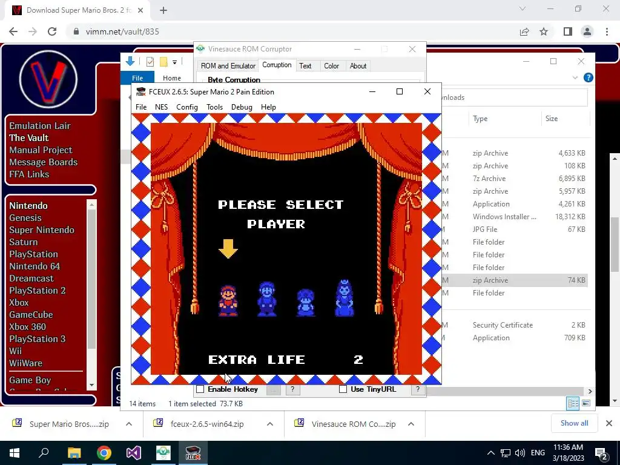Click the blue down arrow icon in File Explorer
Image resolution: width=620 pixels, height=465 pixels.
pos(130,61)
